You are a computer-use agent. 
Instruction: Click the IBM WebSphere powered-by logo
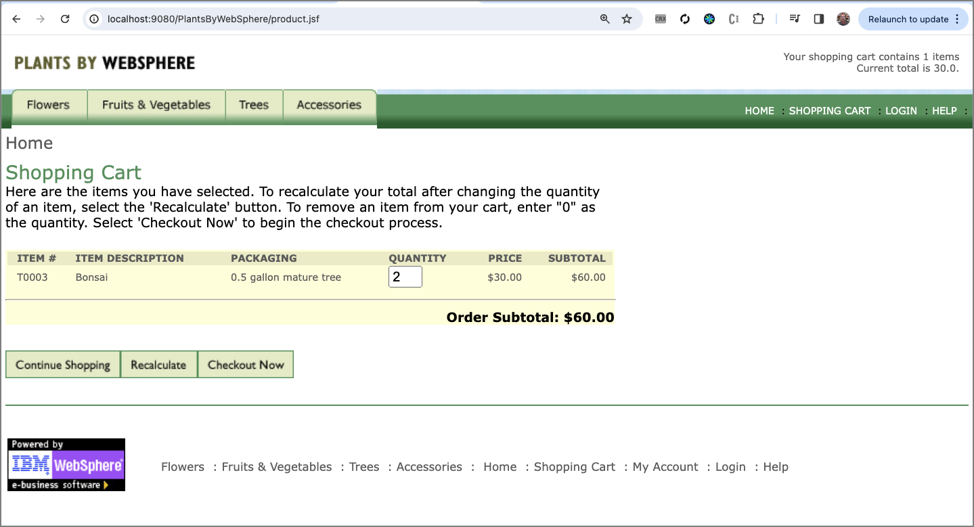tap(66, 464)
